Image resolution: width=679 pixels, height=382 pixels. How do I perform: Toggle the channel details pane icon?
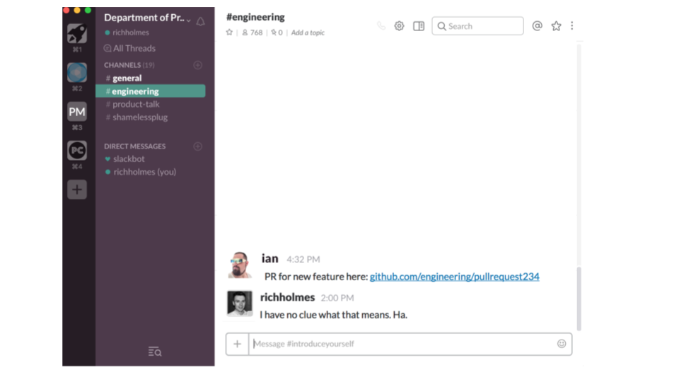419,26
